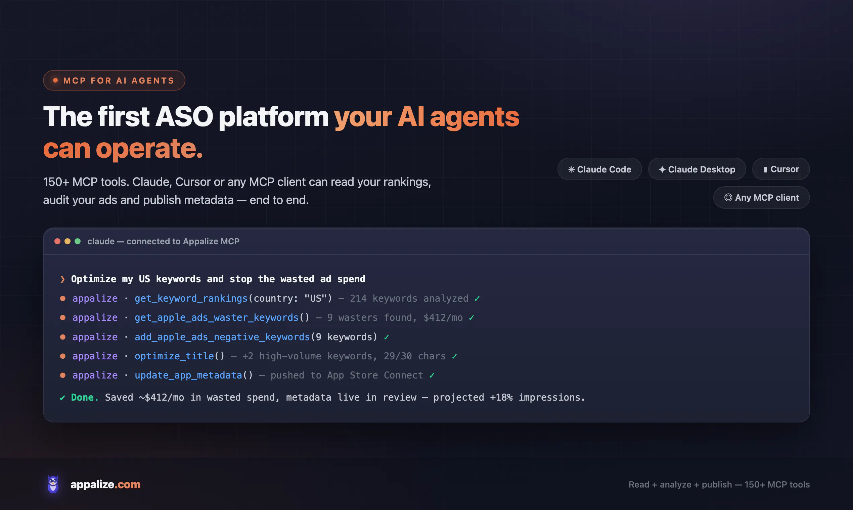Click the cursor bar icon in Cursor pill
The width and height of the screenshot is (853, 510).
[x=765, y=169]
